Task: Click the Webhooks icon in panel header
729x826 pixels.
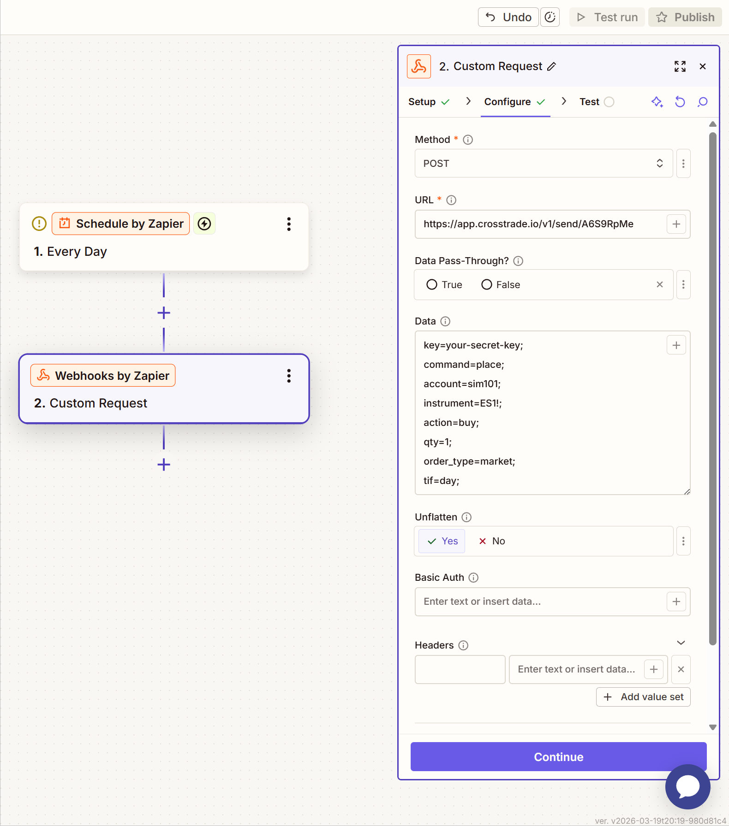Action: (419, 66)
